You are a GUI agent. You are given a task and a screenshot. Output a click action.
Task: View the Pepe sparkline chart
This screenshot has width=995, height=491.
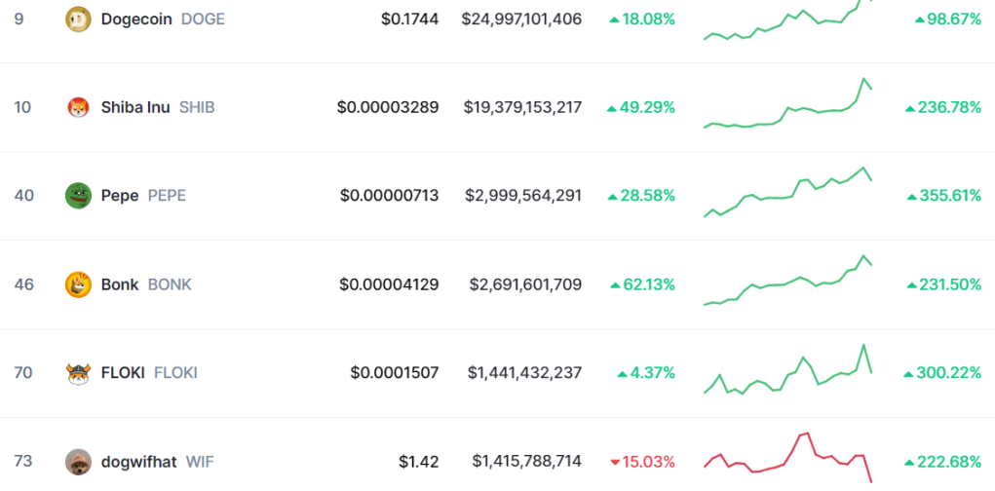787,193
